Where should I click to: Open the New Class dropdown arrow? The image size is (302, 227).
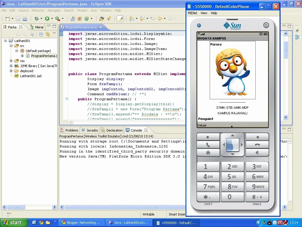click(91, 19)
